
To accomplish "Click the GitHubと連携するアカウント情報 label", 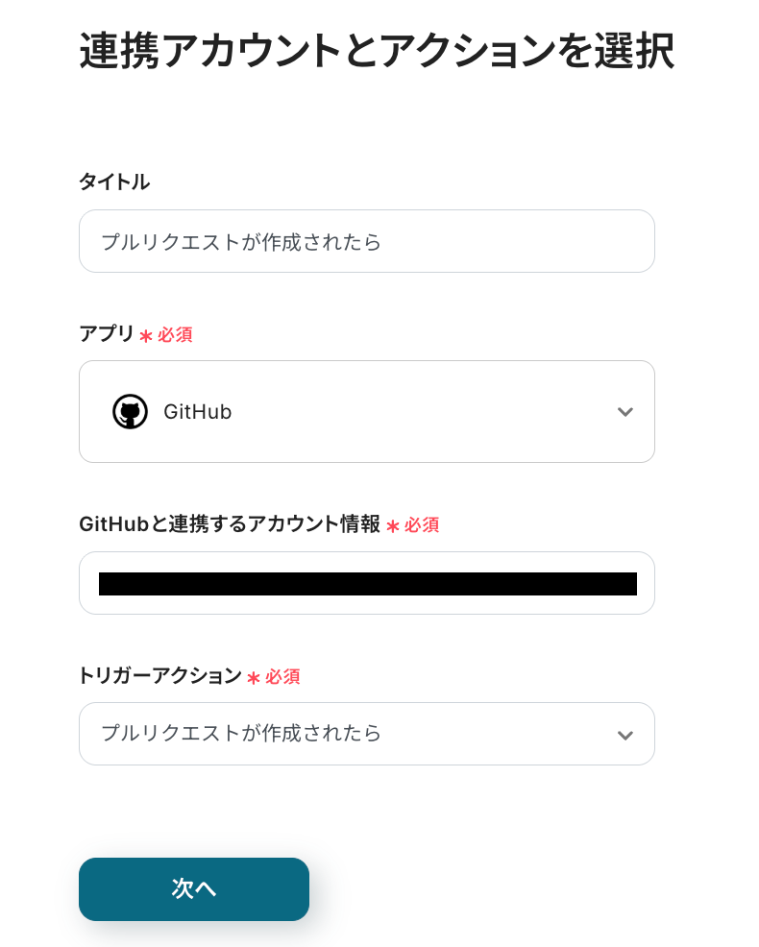I will 230,523.
